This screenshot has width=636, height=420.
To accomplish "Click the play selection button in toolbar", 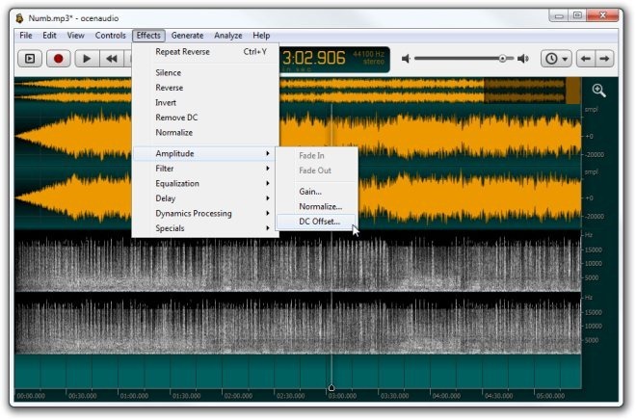I will 30,59.
